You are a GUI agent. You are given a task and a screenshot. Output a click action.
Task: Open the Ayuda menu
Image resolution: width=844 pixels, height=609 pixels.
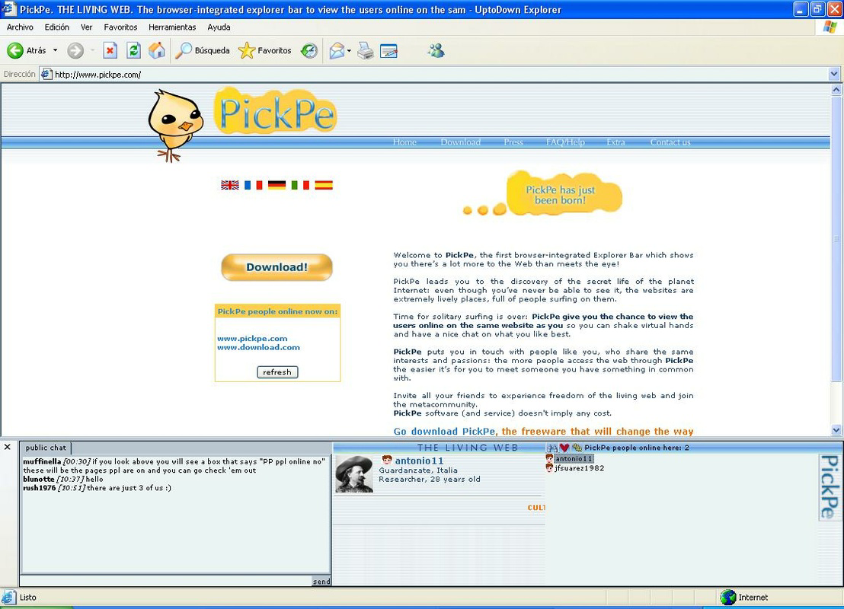point(219,27)
